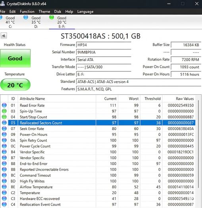Screen dimensions: 202x208
Task: Open the Function menu
Action: tap(27, 11)
